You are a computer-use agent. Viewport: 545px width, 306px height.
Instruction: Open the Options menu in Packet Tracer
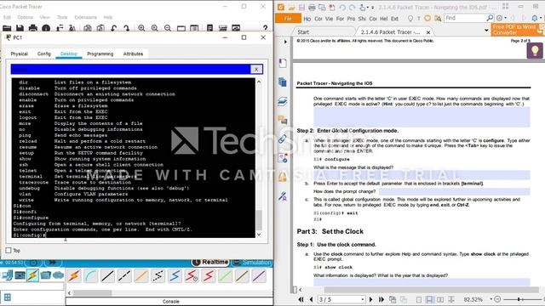pos(25,17)
